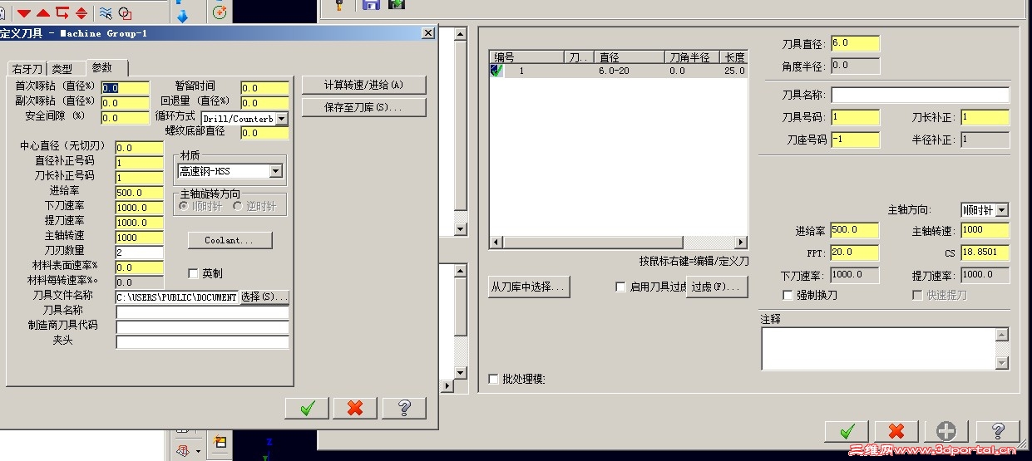Click the wireframe cube icon at the bottom

tap(182, 451)
